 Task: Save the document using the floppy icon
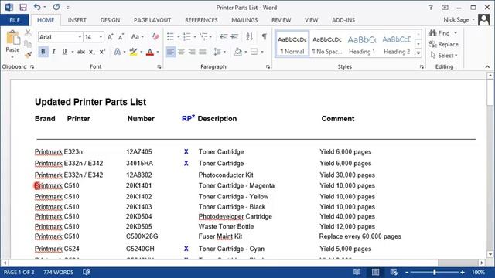(x=22, y=7)
